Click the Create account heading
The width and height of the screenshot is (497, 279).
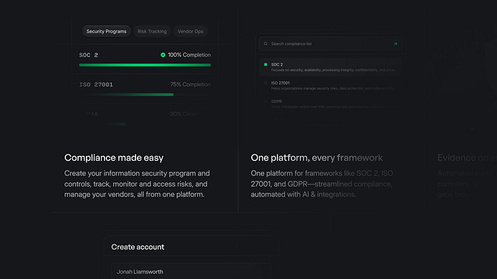[x=137, y=247]
